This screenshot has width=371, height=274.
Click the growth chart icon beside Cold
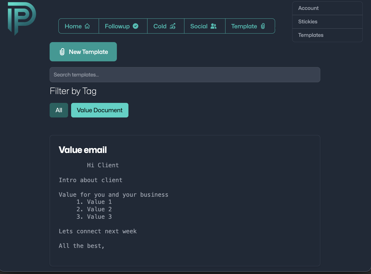[173, 26]
